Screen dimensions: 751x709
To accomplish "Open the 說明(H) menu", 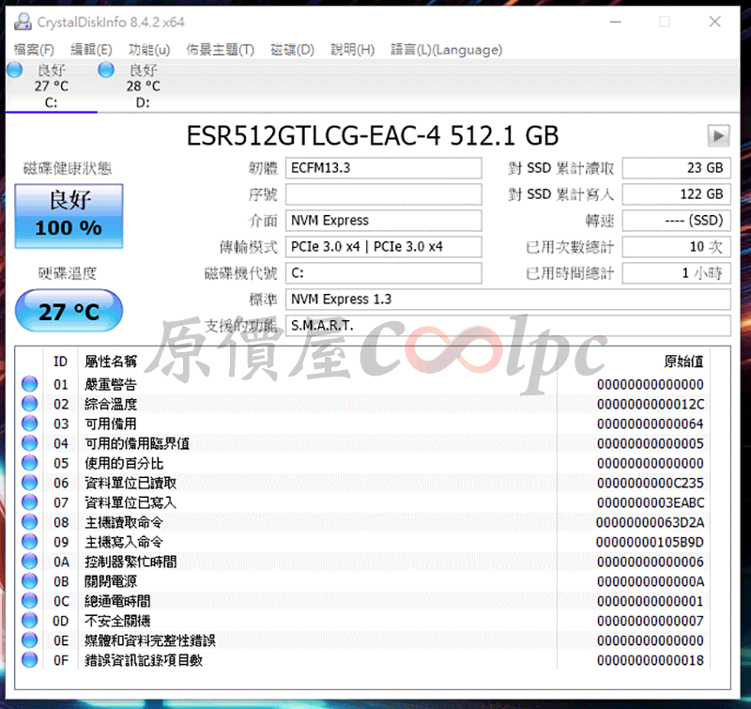I will 353,50.
